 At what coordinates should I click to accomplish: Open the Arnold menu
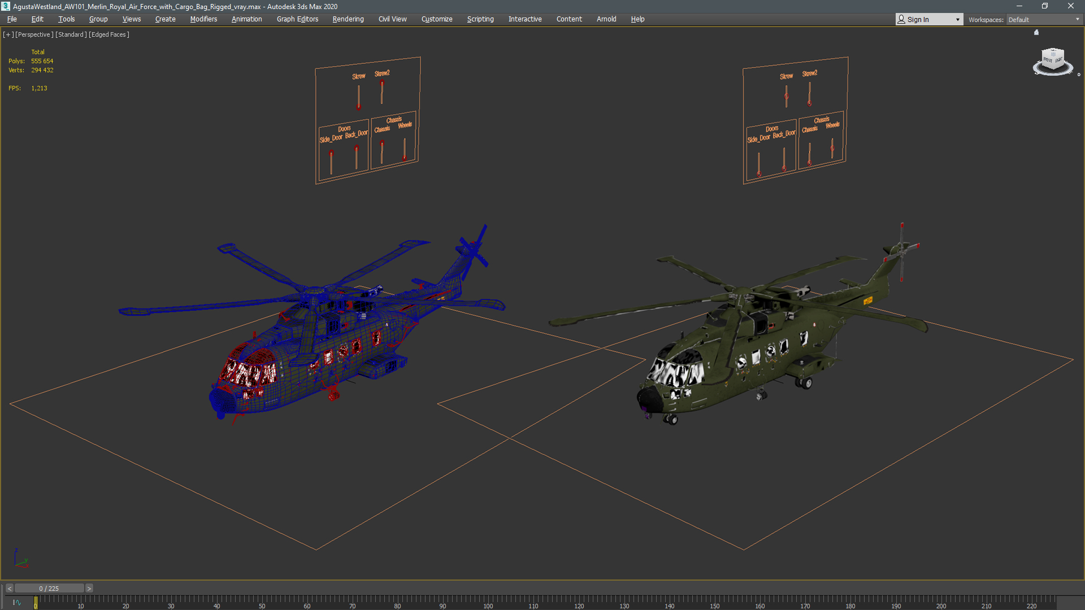(x=606, y=19)
